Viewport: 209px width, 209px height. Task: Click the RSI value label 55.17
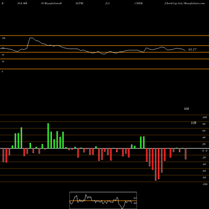(x=192, y=49)
